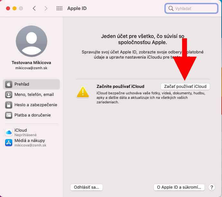
Task: Open the Meno, telefón, email section
Action: click(34, 95)
